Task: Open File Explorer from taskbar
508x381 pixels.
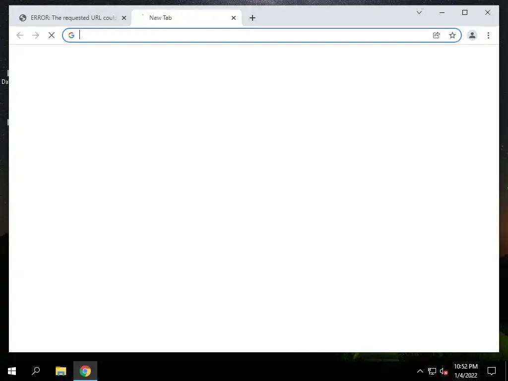Action: click(61, 371)
